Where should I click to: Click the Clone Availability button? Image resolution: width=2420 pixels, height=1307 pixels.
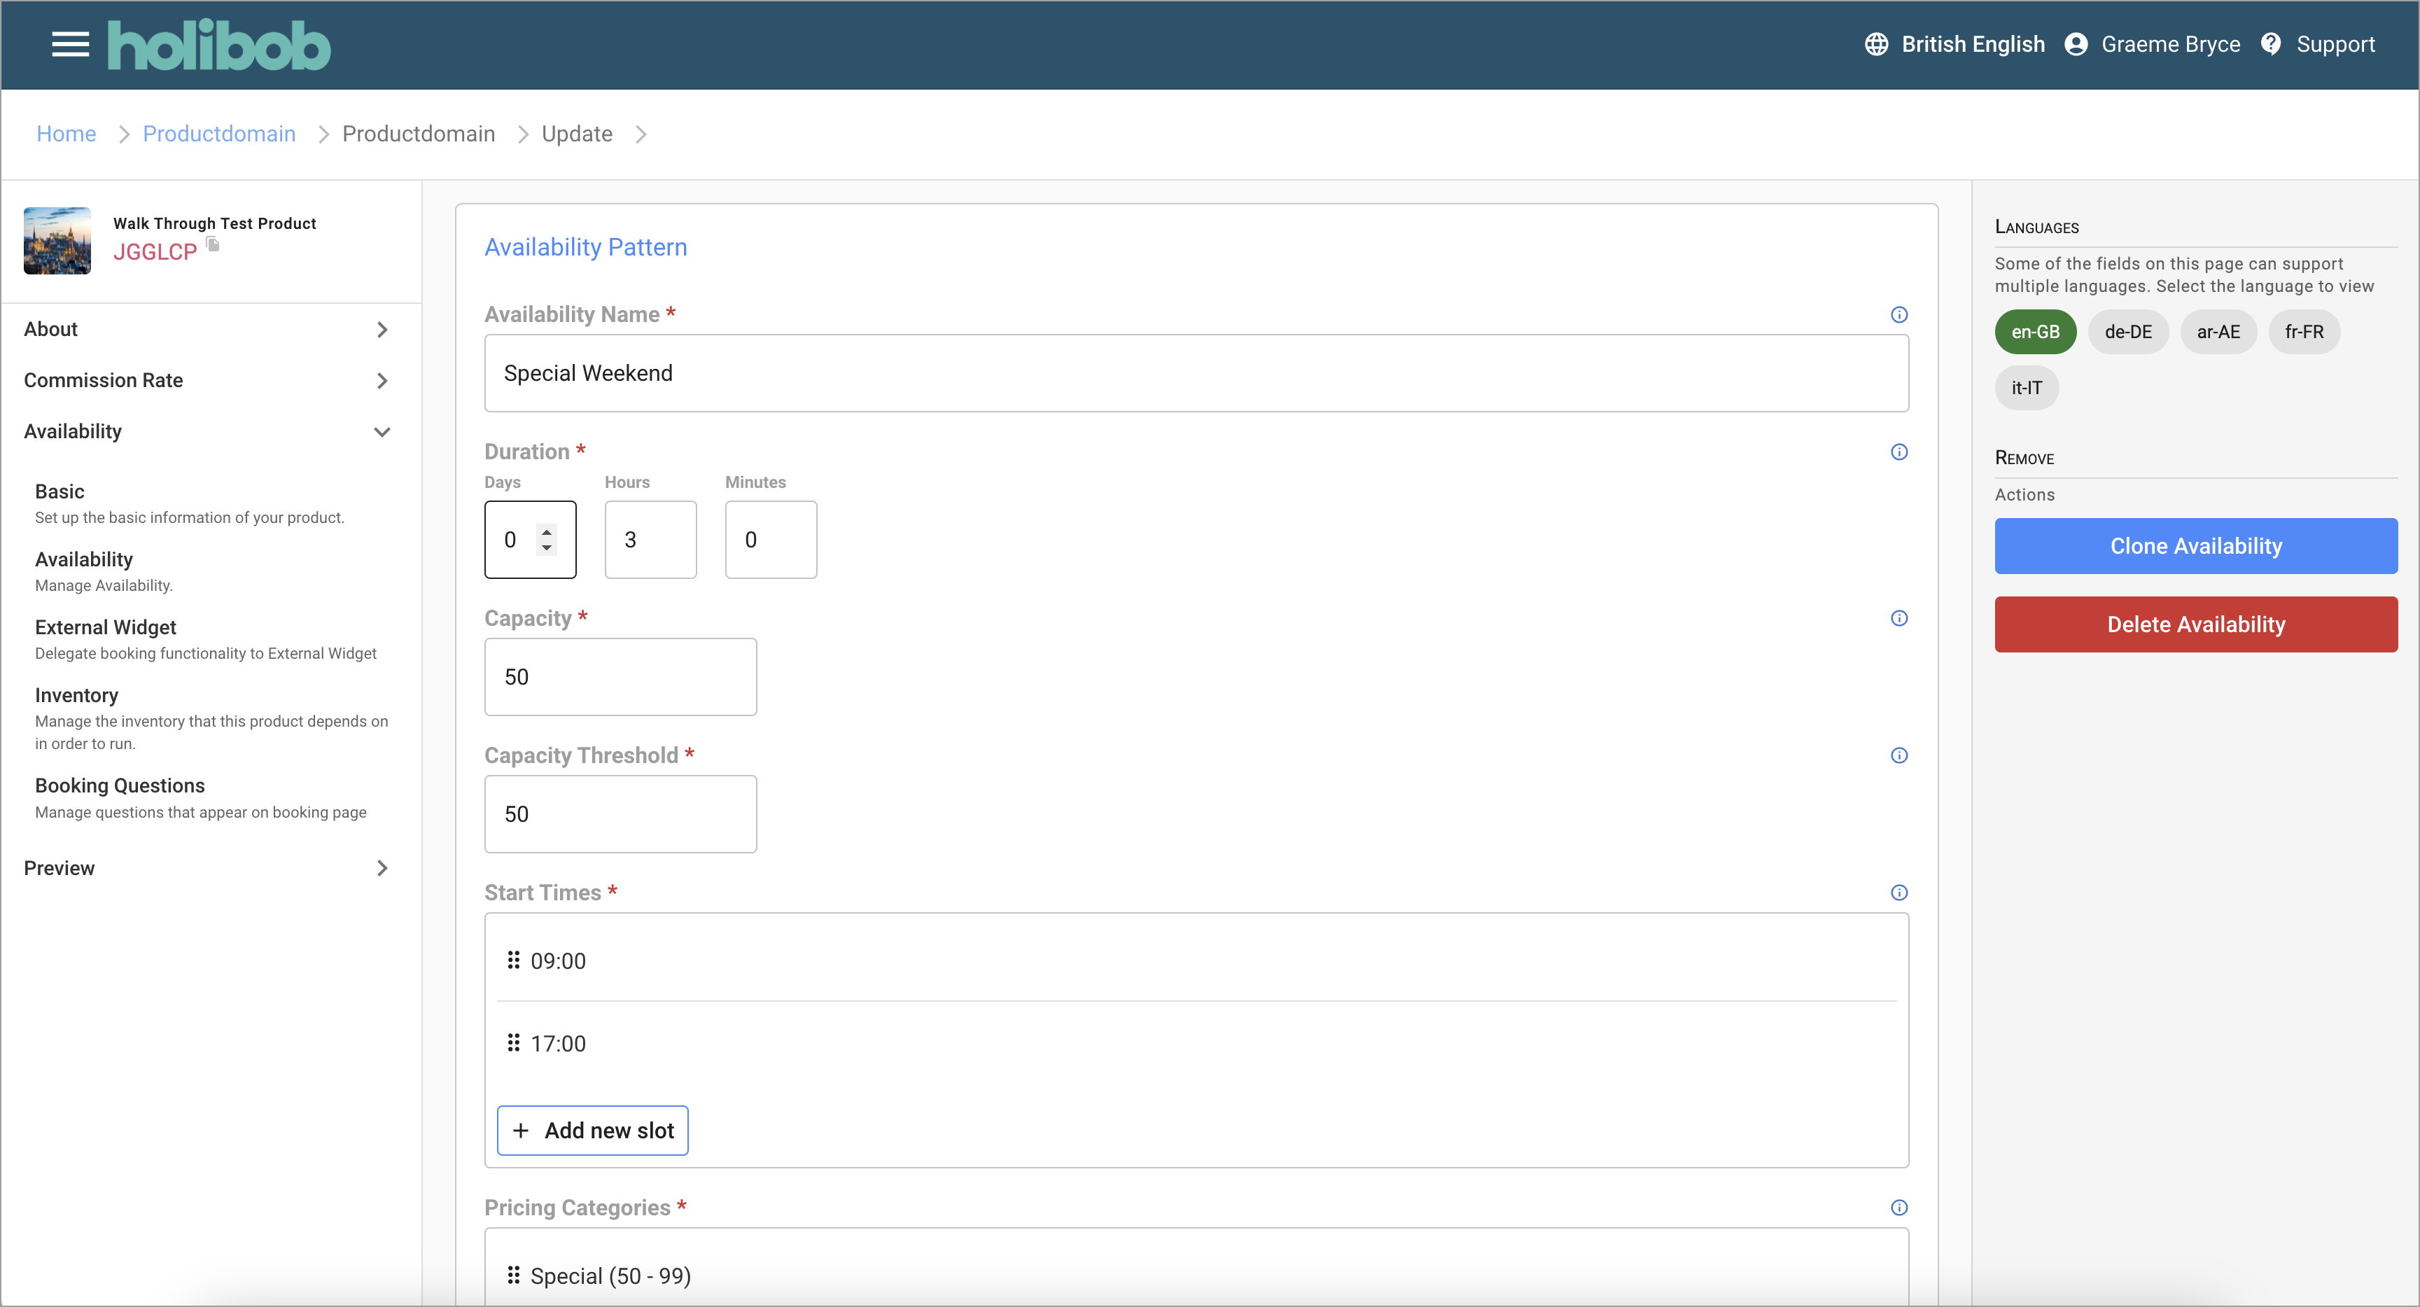click(x=2195, y=546)
